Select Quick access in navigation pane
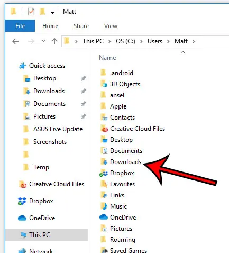The image size is (229, 253). (x=47, y=66)
